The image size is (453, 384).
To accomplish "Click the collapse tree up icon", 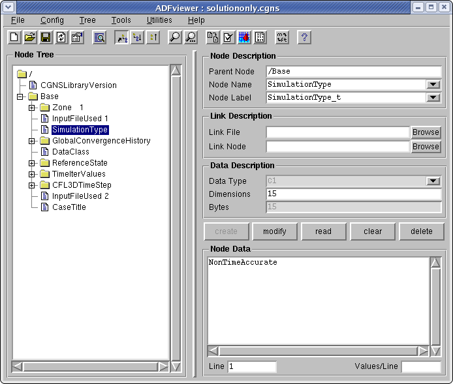I will tap(153, 37).
